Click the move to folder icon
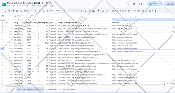Viewport: 175px width, 93px height. coord(47,3)
